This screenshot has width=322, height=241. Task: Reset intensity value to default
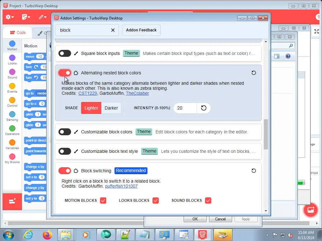(203, 108)
